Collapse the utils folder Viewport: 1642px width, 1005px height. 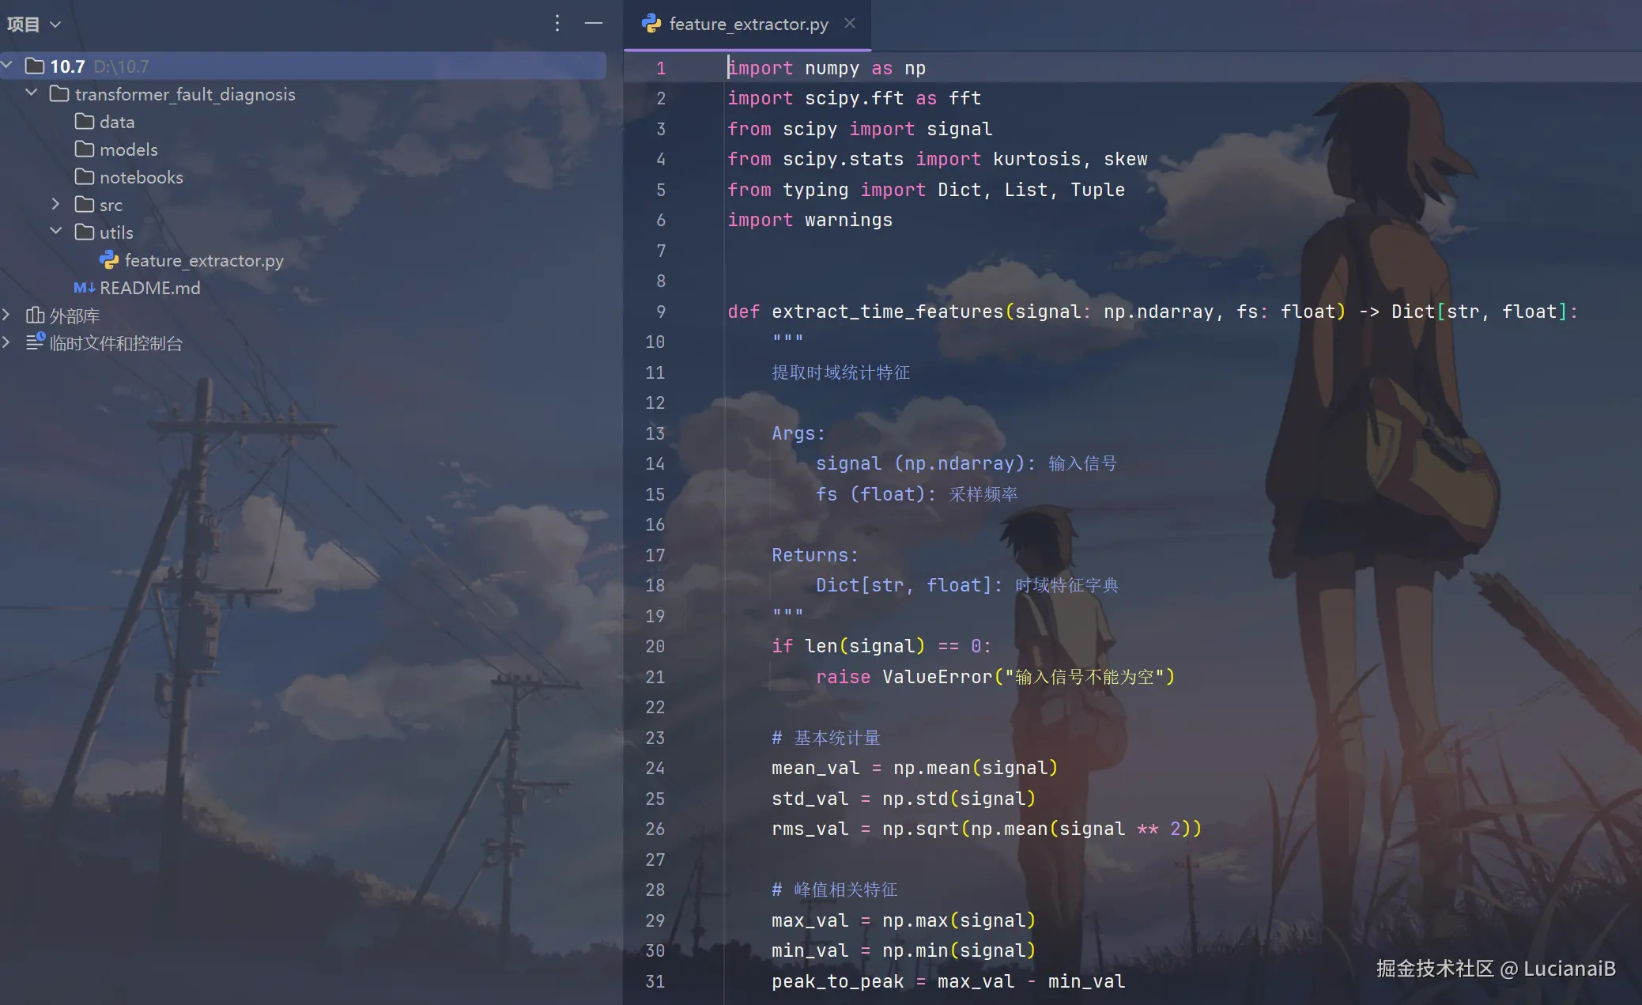[55, 232]
